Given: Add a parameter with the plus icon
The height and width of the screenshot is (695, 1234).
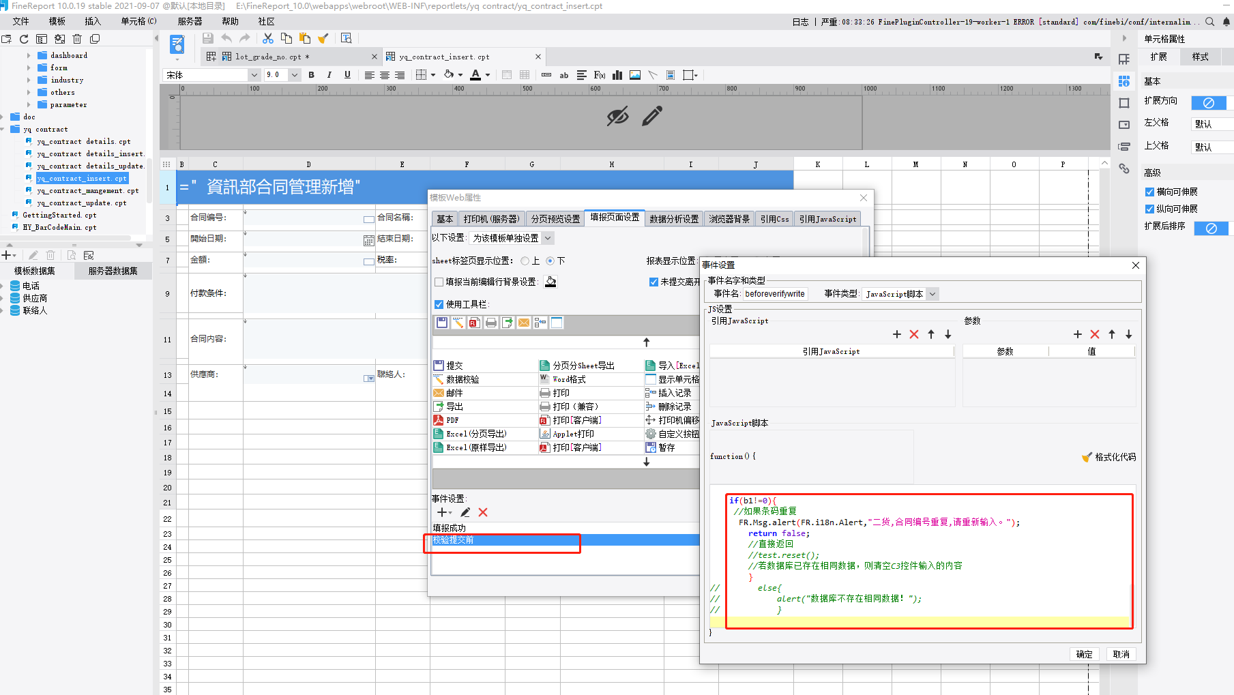Looking at the screenshot, I should (1078, 334).
